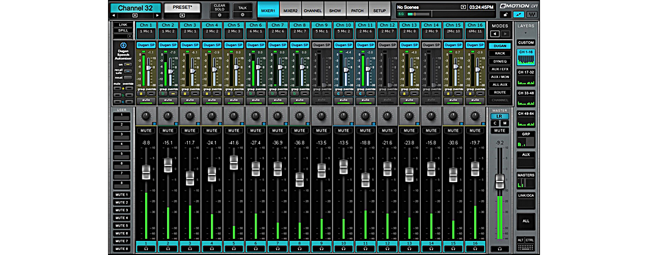Select AUX / EFX mode

[x=499, y=69]
